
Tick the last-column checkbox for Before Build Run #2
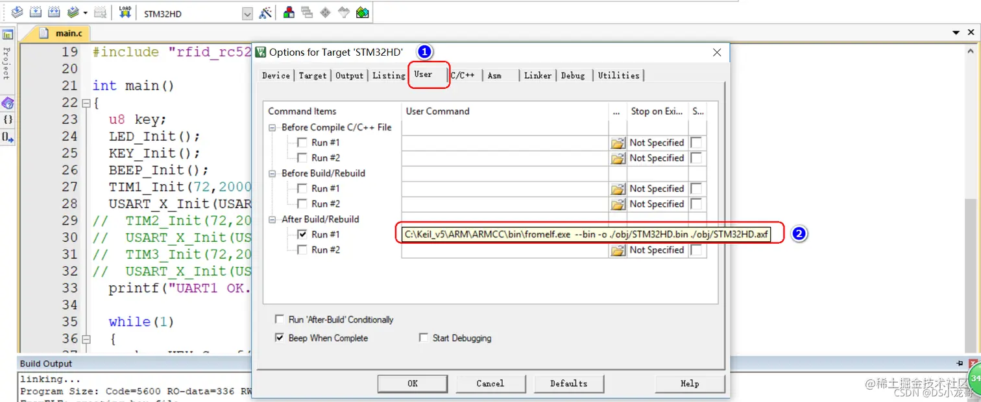(696, 204)
